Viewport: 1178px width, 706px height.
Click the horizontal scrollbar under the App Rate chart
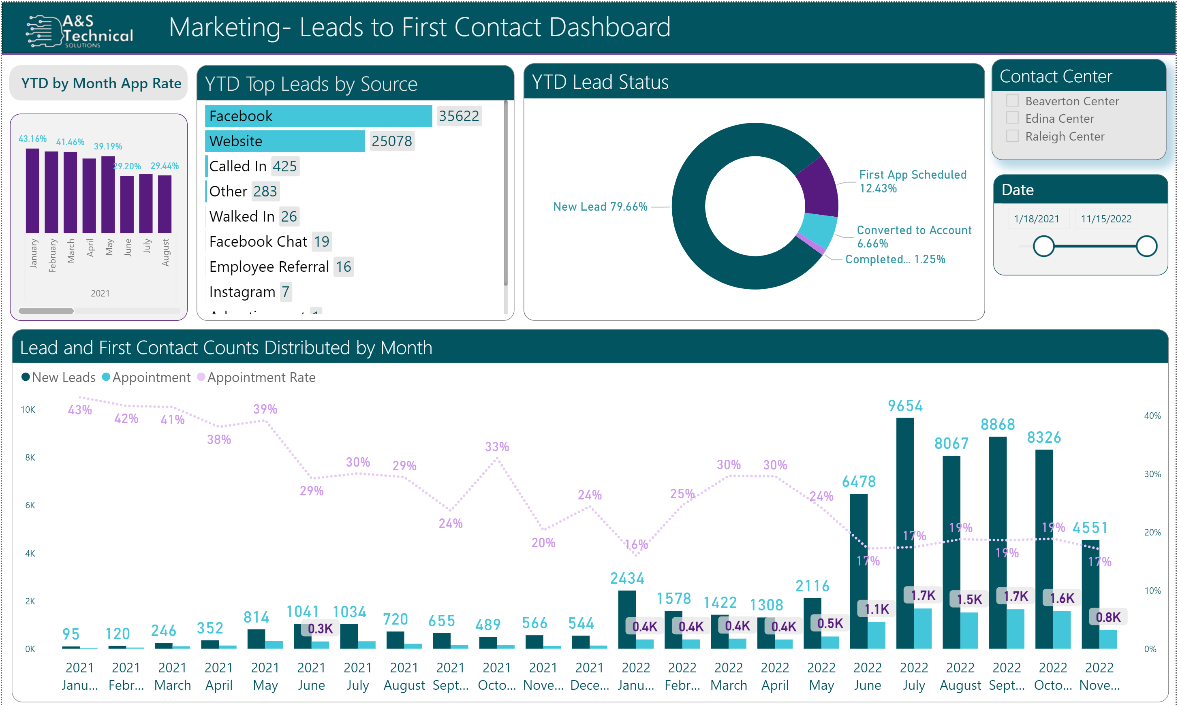[47, 311]
